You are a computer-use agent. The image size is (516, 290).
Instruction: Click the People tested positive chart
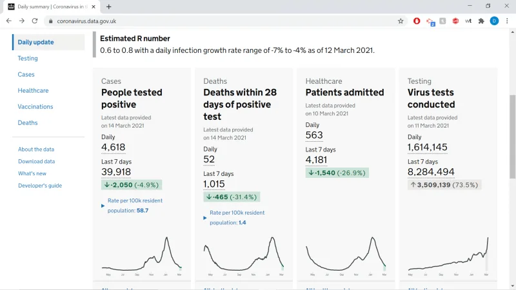tap(142, 256)
